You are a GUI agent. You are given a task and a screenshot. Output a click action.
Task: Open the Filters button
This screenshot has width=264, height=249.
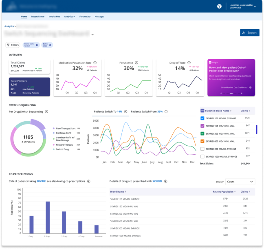click(x=13, y=45)
